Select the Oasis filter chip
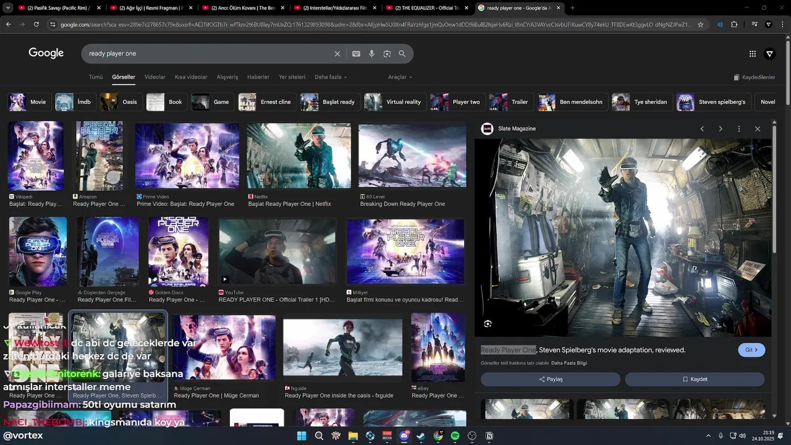This screenshot has height=445, width=791. pos(120,102)
